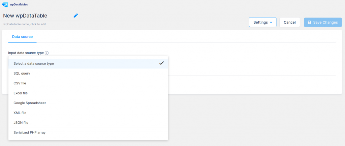Click the chevron arrow on the Settings button
This screenshot has height=146, width=345.
(271, 22)
